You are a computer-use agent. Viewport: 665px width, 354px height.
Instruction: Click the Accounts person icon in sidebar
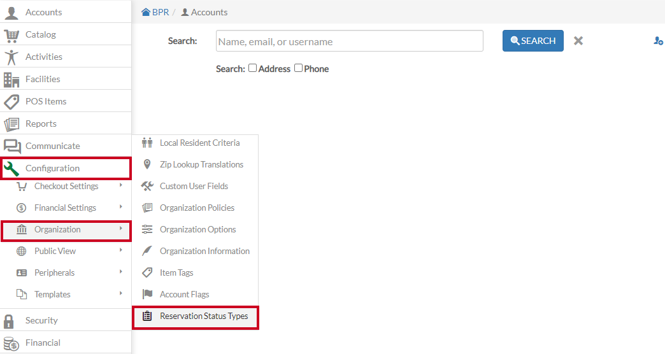pos(11,13)
